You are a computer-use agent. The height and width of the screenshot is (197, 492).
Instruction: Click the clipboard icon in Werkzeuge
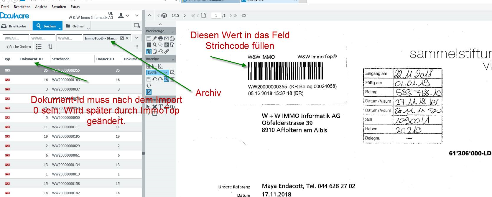click(155, 51)
